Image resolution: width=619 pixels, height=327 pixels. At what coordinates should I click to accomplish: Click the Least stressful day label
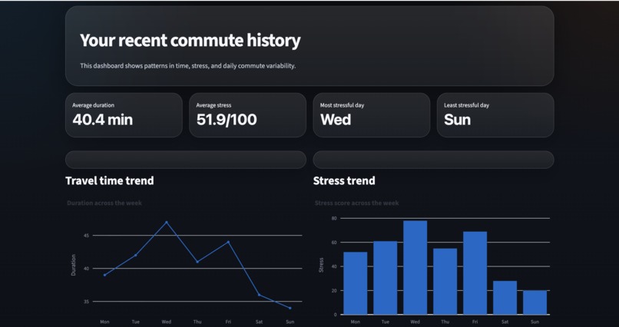coord(467,105)
